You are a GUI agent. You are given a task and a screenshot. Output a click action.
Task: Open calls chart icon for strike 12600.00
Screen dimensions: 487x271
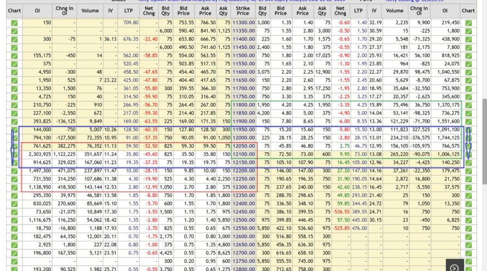pos(14,237)
